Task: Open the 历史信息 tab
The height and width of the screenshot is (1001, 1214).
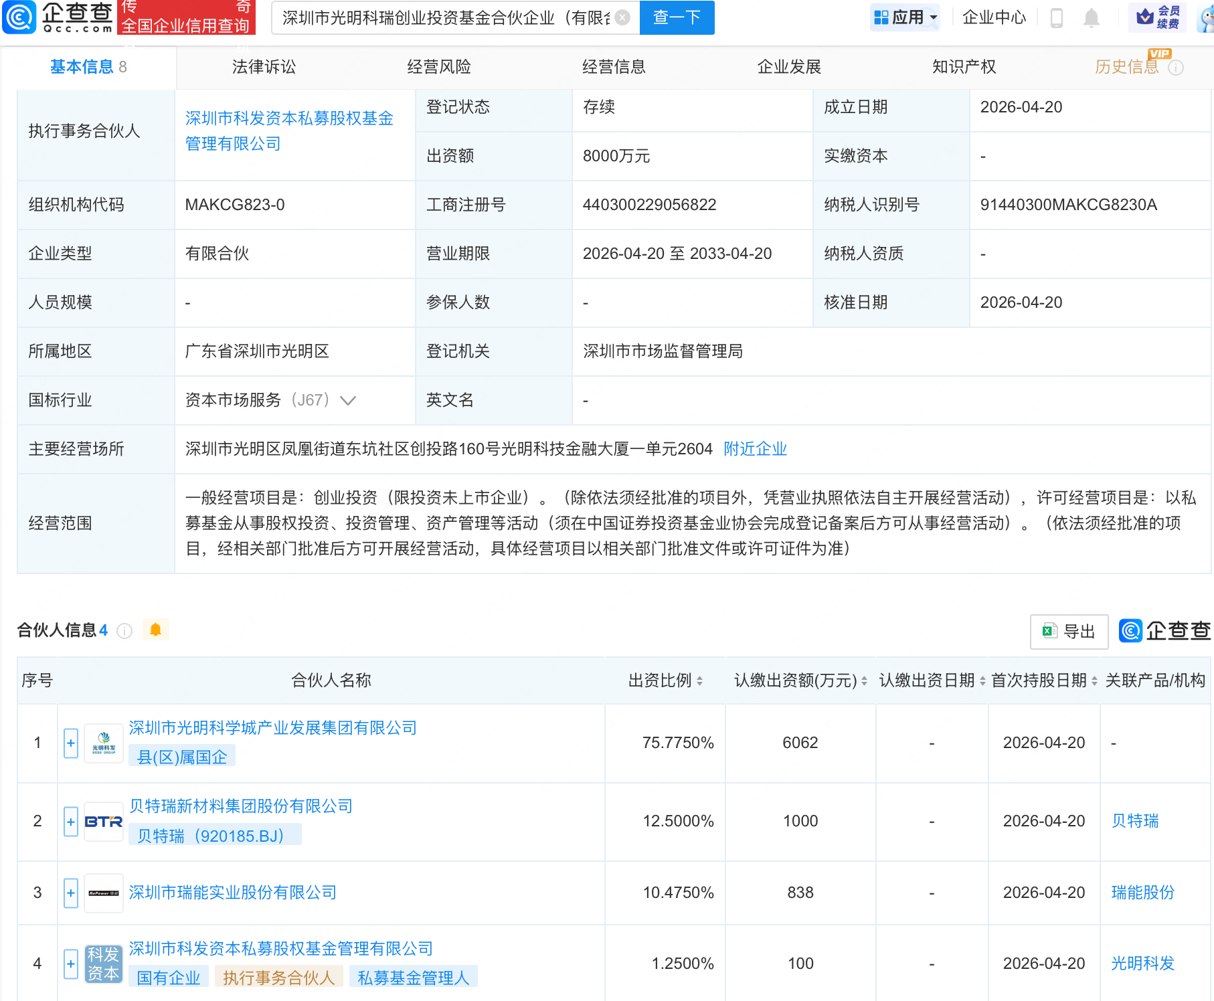Action: pyautogui.click(x=1128, y=67)
